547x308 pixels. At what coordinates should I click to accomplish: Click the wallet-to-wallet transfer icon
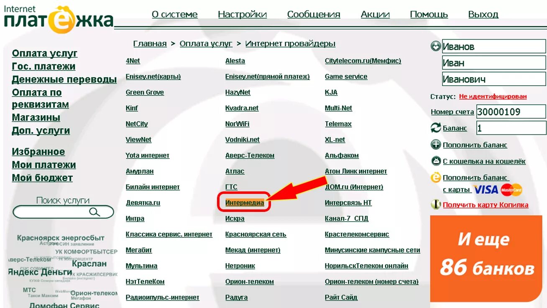[x=436, y=161]
